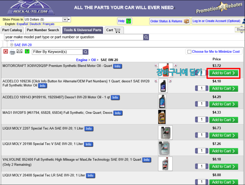The image size is (245, 185).
Task: Add Liqui Moly 20408 to cart
Action: pos(224,182)
